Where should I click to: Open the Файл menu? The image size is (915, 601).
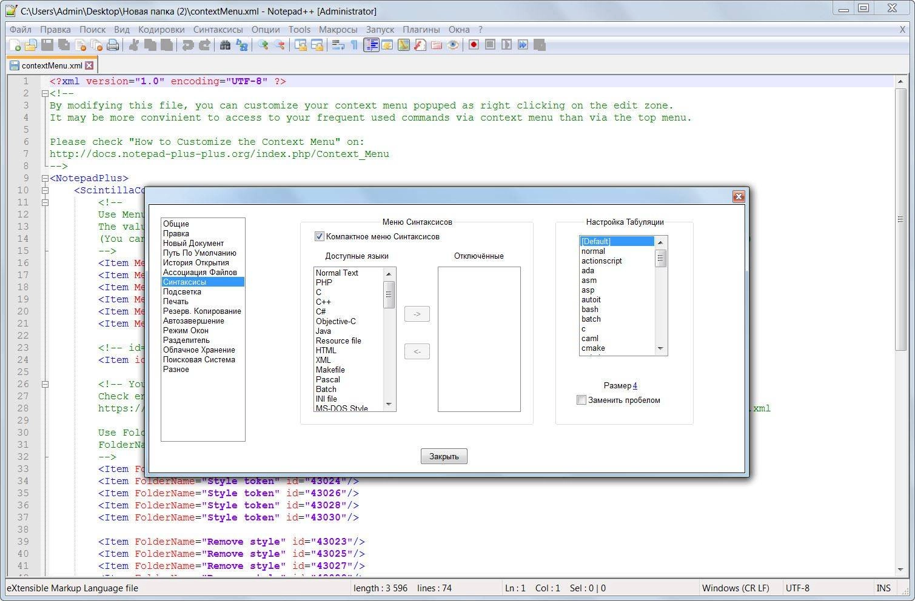21,29
